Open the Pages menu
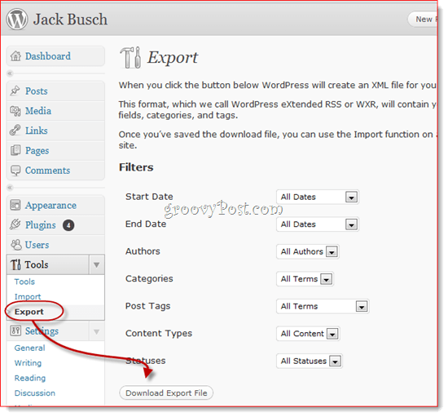 tap(55, 150)
